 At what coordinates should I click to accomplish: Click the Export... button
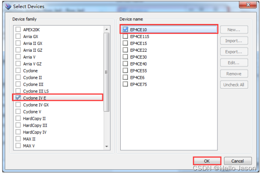[x=234, y=52]
